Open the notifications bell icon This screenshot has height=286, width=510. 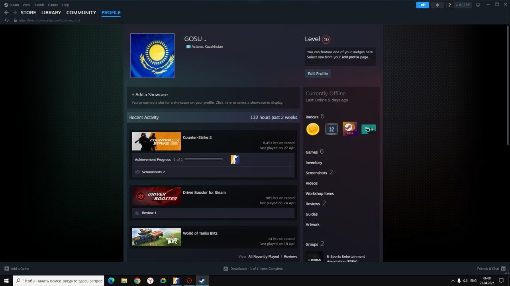[437, 5]
